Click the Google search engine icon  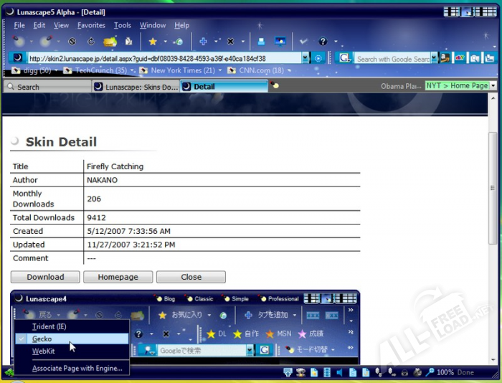click(x=345, y=58)
